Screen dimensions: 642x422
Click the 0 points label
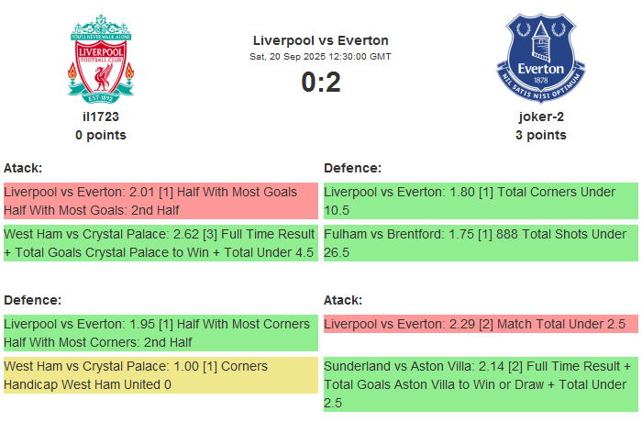(101, 135)
